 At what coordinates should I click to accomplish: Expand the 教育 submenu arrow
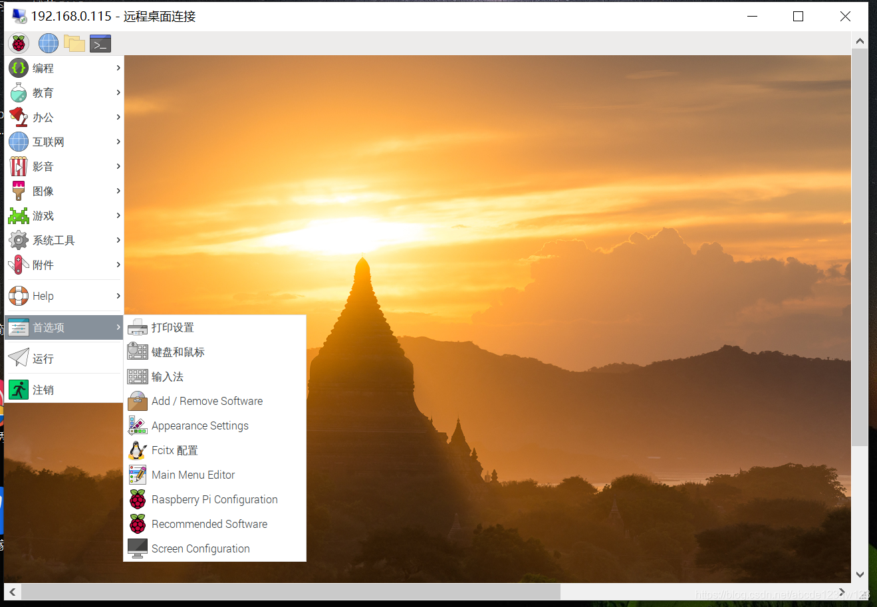tap(118, 92)
